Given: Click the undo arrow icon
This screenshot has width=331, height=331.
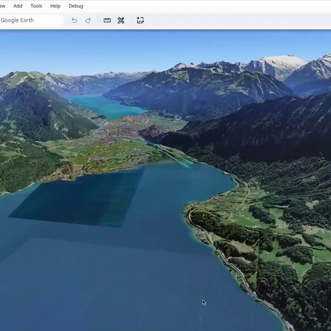Looking at the screenshot, I should [74, 21].
